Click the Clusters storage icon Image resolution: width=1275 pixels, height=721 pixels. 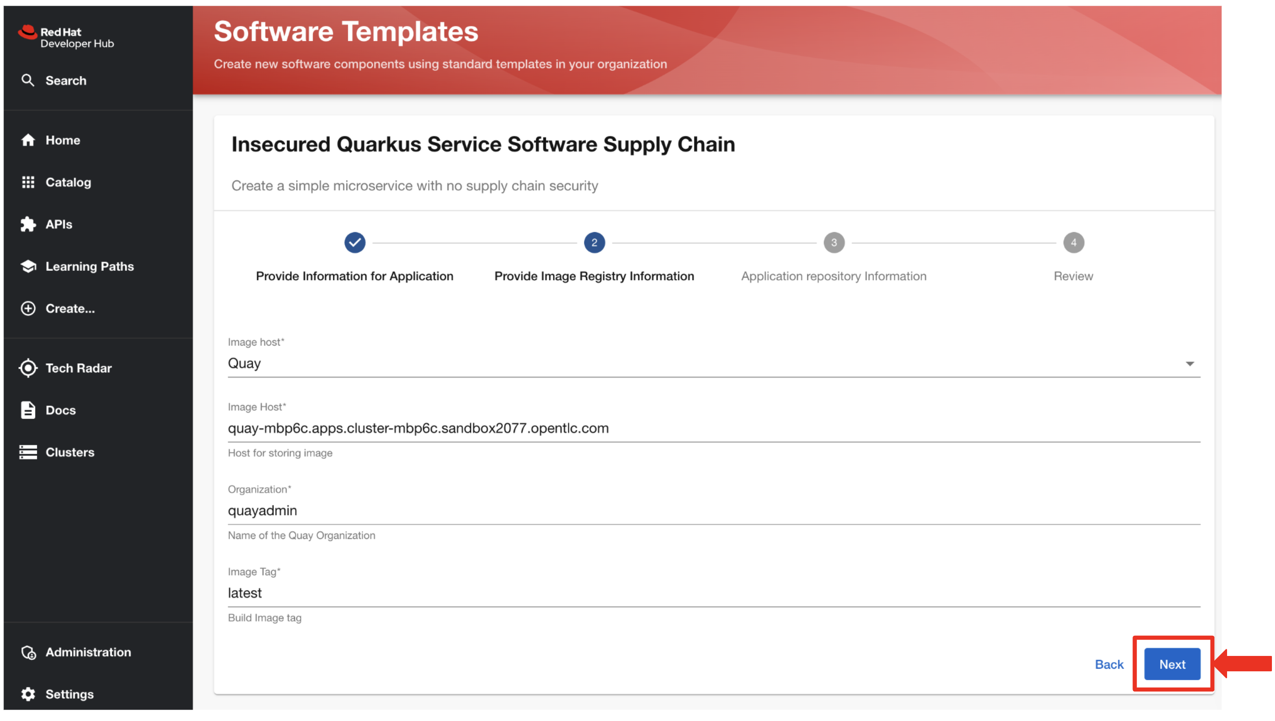pos(28,452)
